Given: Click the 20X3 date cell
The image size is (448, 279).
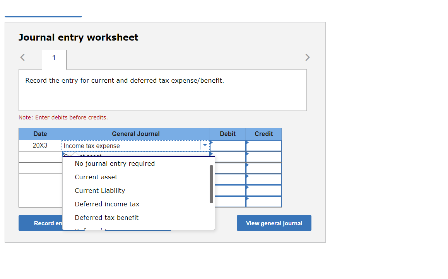Looking at the screenshot, I should [x=40, y=146].
